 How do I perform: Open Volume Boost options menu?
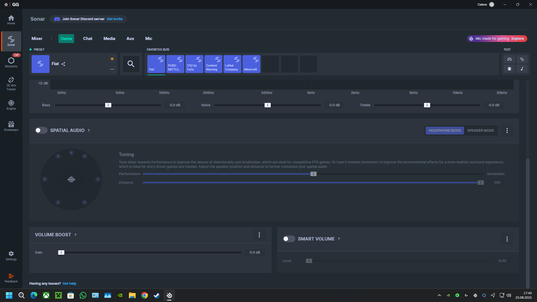pyautogui.click(x=259, y=235)
